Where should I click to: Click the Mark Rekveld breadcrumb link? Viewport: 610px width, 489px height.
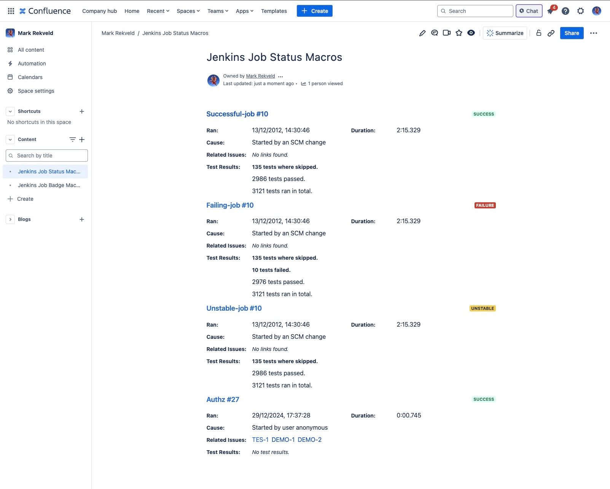[118, 33]
